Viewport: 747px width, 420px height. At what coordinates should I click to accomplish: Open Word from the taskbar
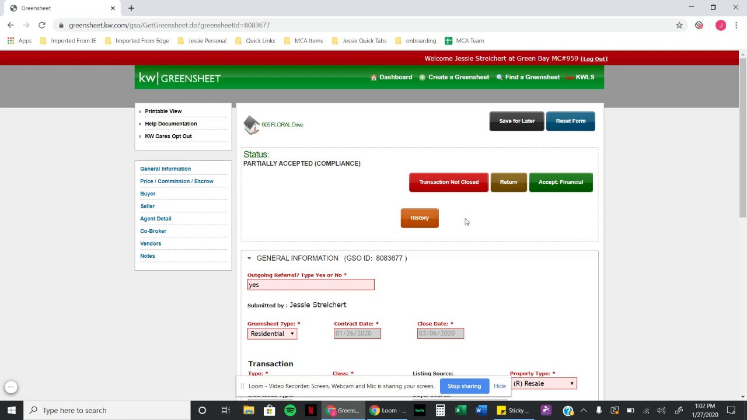481,411
